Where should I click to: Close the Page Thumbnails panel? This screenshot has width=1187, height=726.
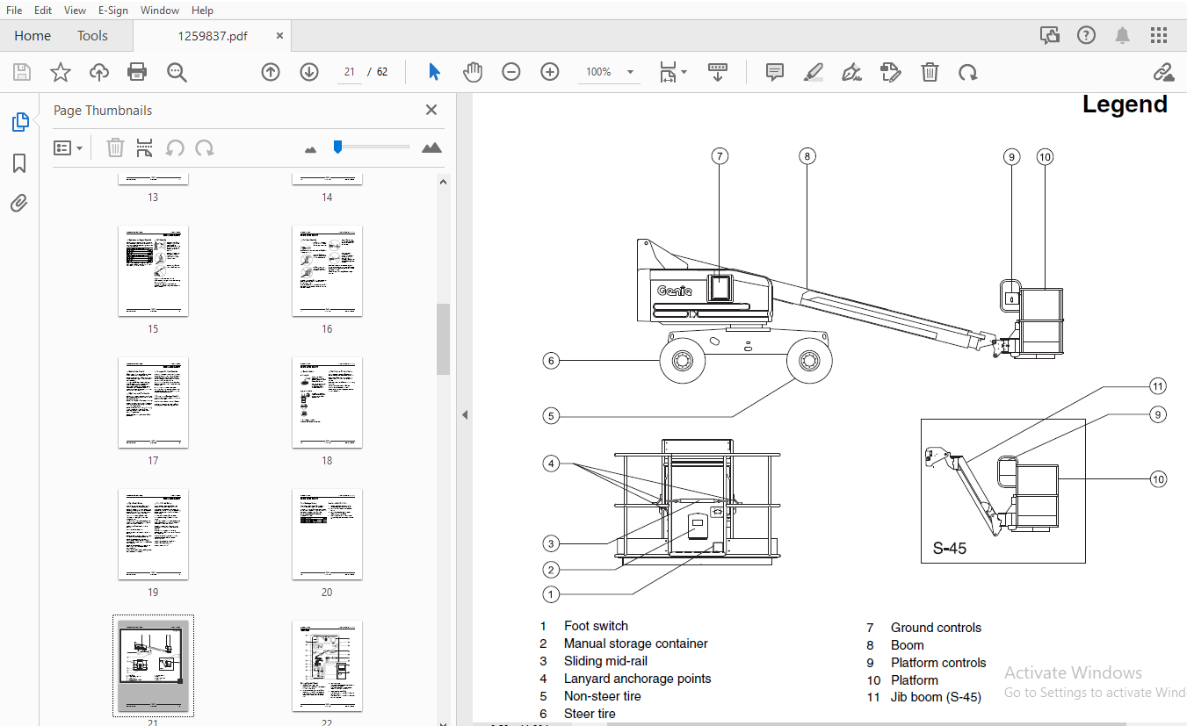coord(431,110)
